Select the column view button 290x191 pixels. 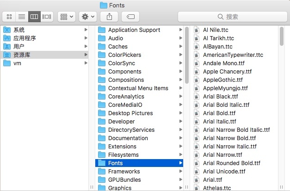[x=34, y=17]
